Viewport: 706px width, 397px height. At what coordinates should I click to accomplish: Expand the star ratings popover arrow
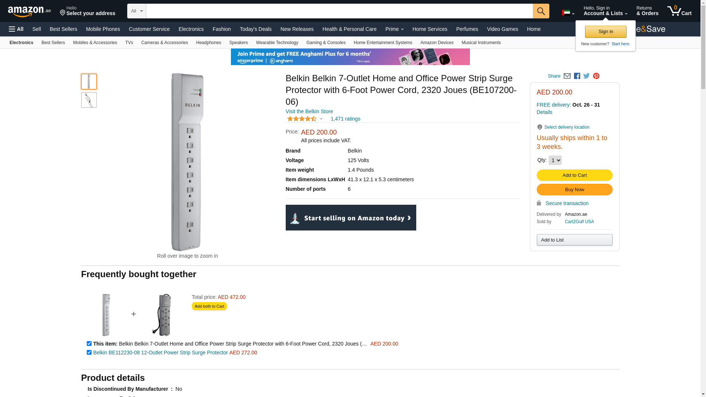click(321, 119)
